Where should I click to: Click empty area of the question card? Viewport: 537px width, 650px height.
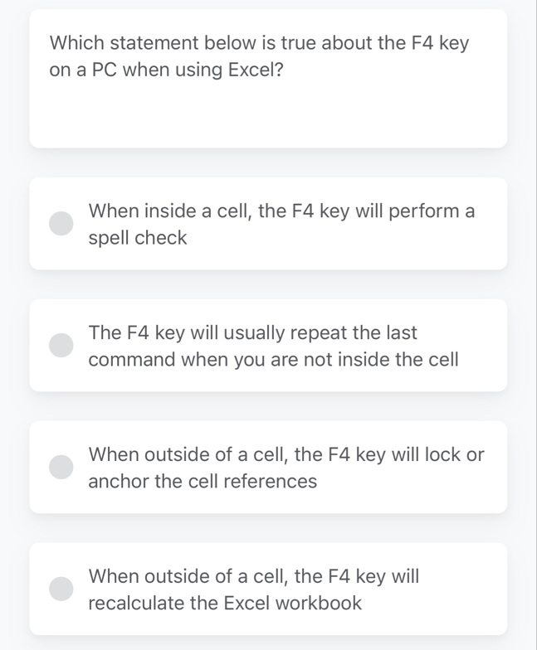pyautogui.click(x=268, y=116)
